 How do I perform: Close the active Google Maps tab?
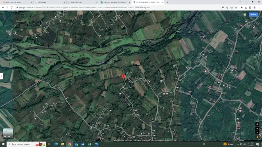tap(162, 2)
